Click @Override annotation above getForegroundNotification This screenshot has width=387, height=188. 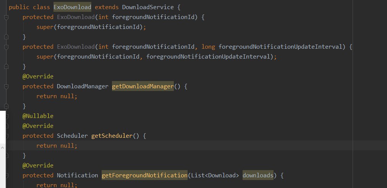pyautogui.click(x=38, y=166)
